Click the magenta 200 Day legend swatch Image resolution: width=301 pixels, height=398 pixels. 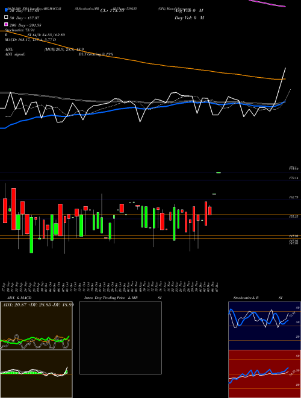pos(7,25)
